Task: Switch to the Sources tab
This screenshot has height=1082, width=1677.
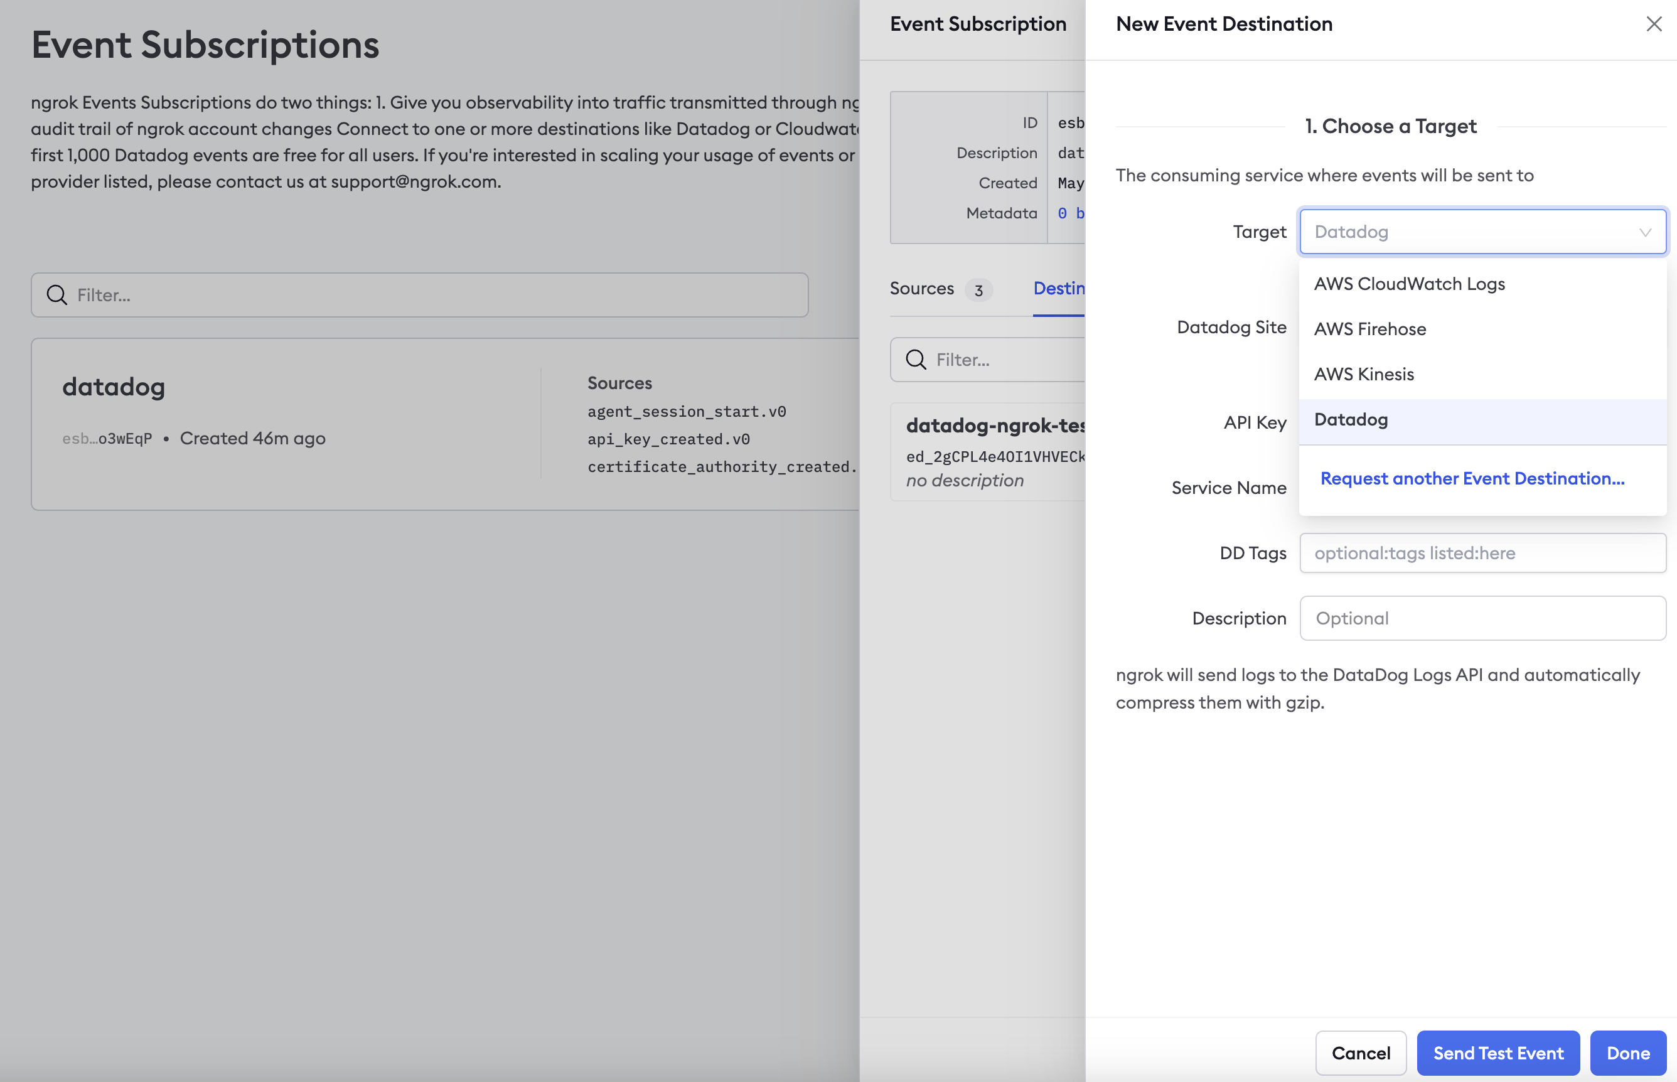Action: [922, 289]
